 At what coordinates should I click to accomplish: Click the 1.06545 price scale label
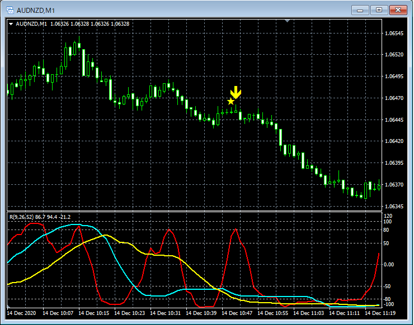(394, 34)
